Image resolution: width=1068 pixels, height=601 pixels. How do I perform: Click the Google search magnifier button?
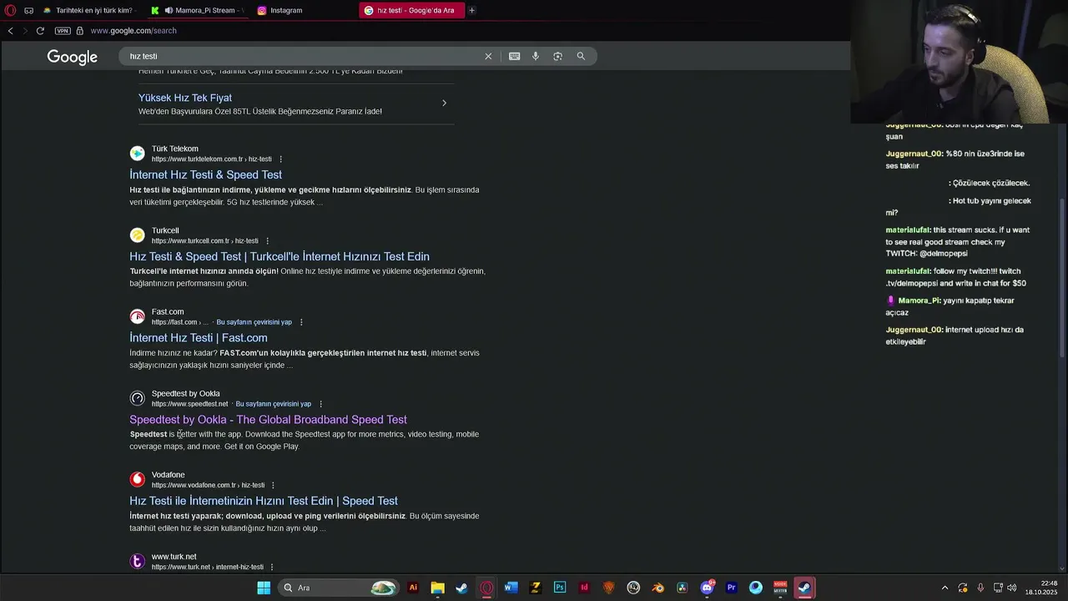point(581,56)
